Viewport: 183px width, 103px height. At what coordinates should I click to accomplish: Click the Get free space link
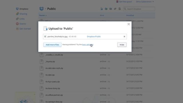tap(125, 2)
